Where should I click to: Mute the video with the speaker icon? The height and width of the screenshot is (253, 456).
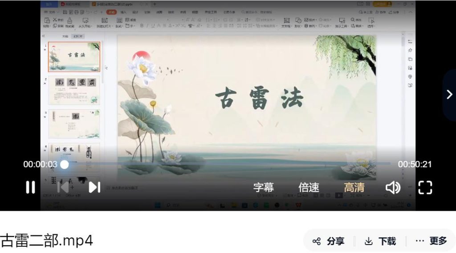392,188
